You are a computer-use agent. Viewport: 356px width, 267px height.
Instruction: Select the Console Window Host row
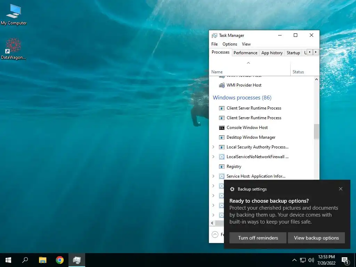[261, 128]
